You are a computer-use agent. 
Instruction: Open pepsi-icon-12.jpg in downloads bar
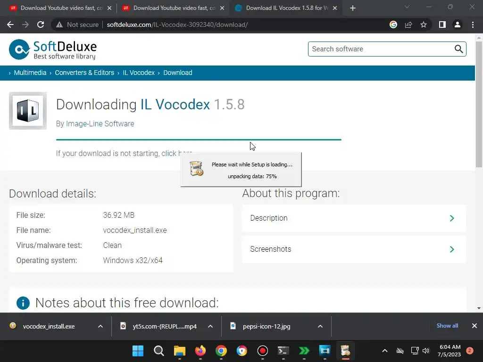click(266, 326)
